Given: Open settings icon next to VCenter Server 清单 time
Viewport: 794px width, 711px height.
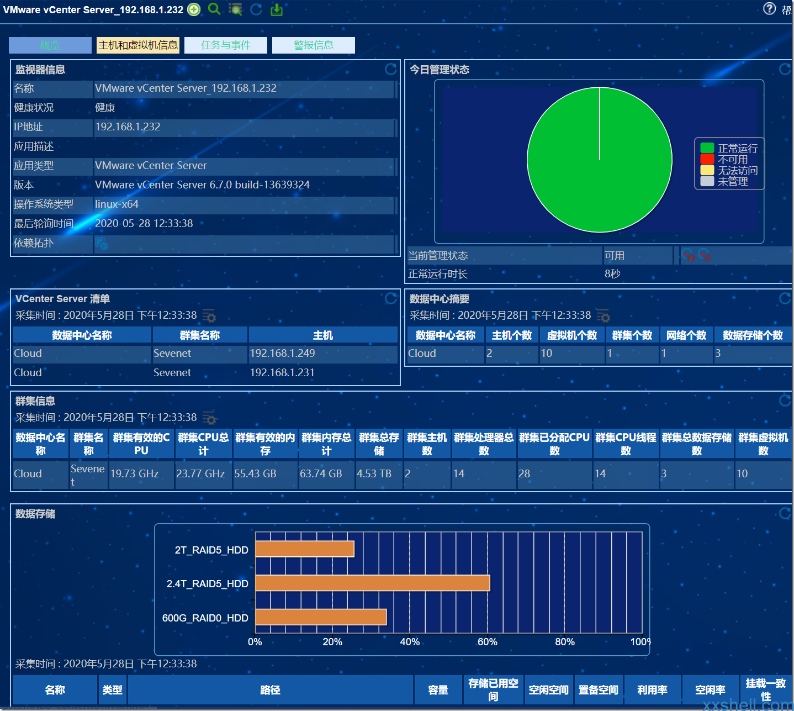Looking at the screenshot, I should pos(209,316).
